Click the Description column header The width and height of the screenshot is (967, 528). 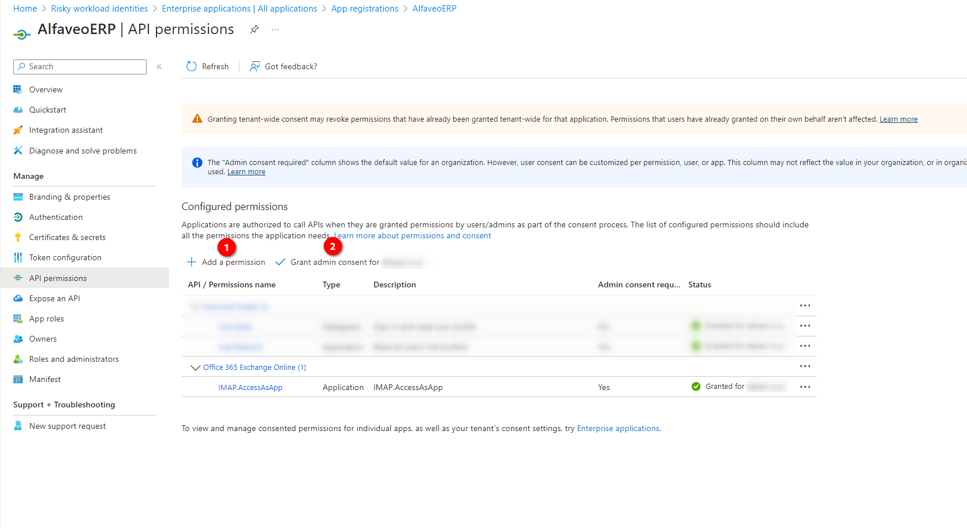(x=394, y=285)
